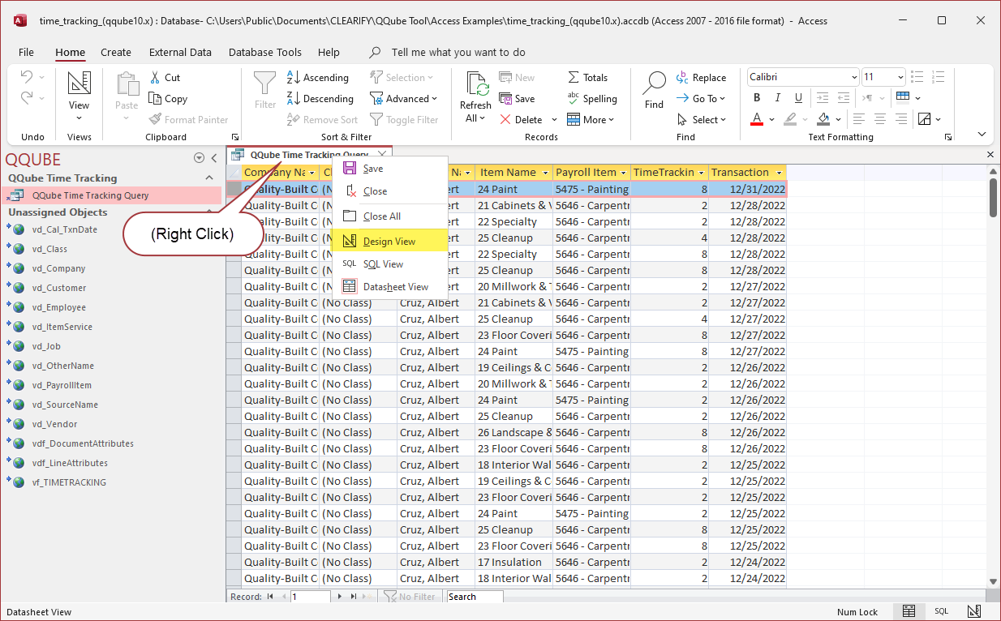Open Database Tools ribbon tab

(265, 52)
